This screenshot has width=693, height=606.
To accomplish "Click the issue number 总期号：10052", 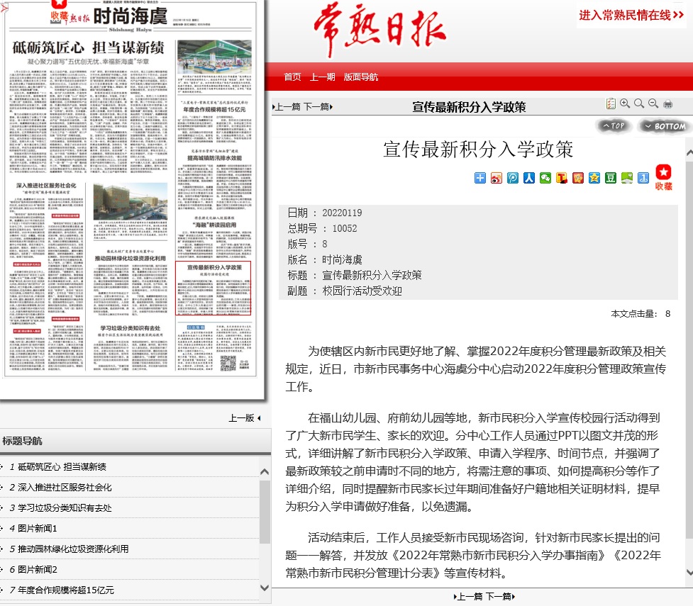I will (322, 228).
